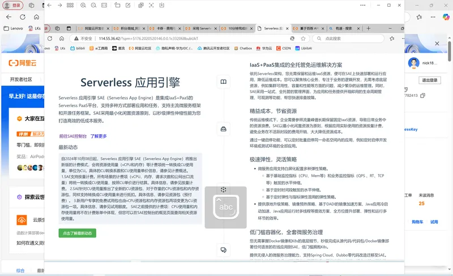Bookmark page via address bar star

pos(303,39)
